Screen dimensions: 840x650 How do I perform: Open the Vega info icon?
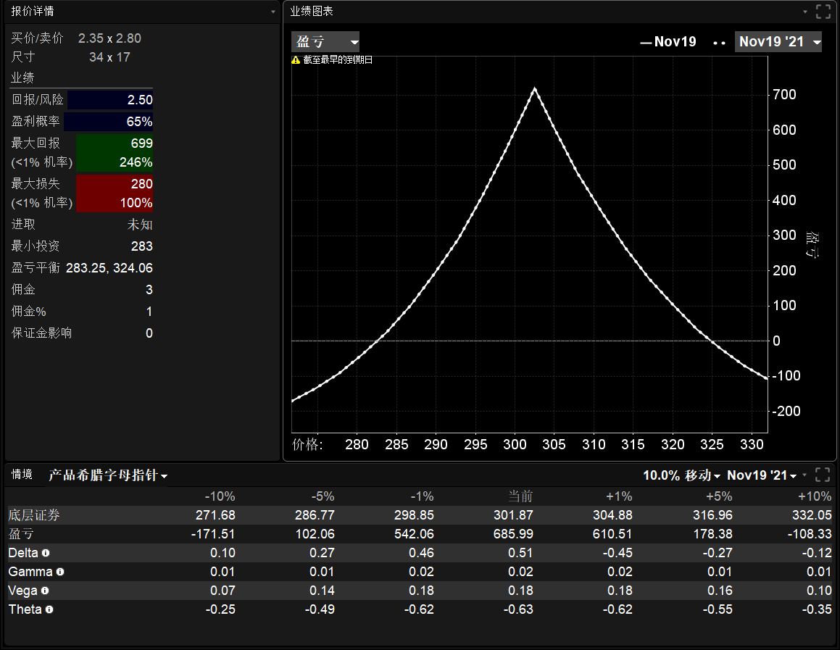(x=45, y=591)
